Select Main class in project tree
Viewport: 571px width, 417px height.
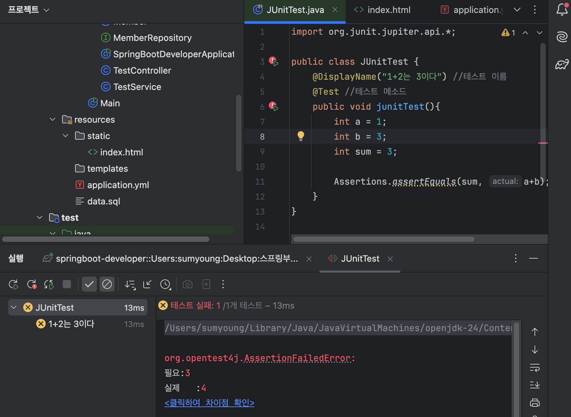pyautogui.click(x=104, y=103)
